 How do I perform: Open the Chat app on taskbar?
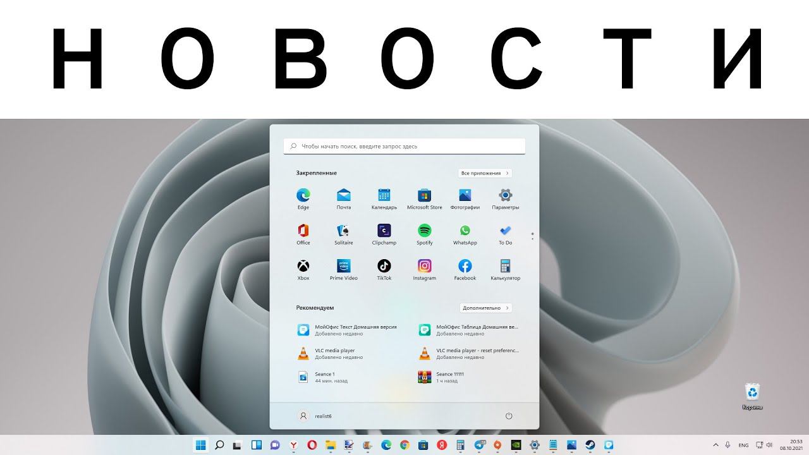(x=275, y=445)
